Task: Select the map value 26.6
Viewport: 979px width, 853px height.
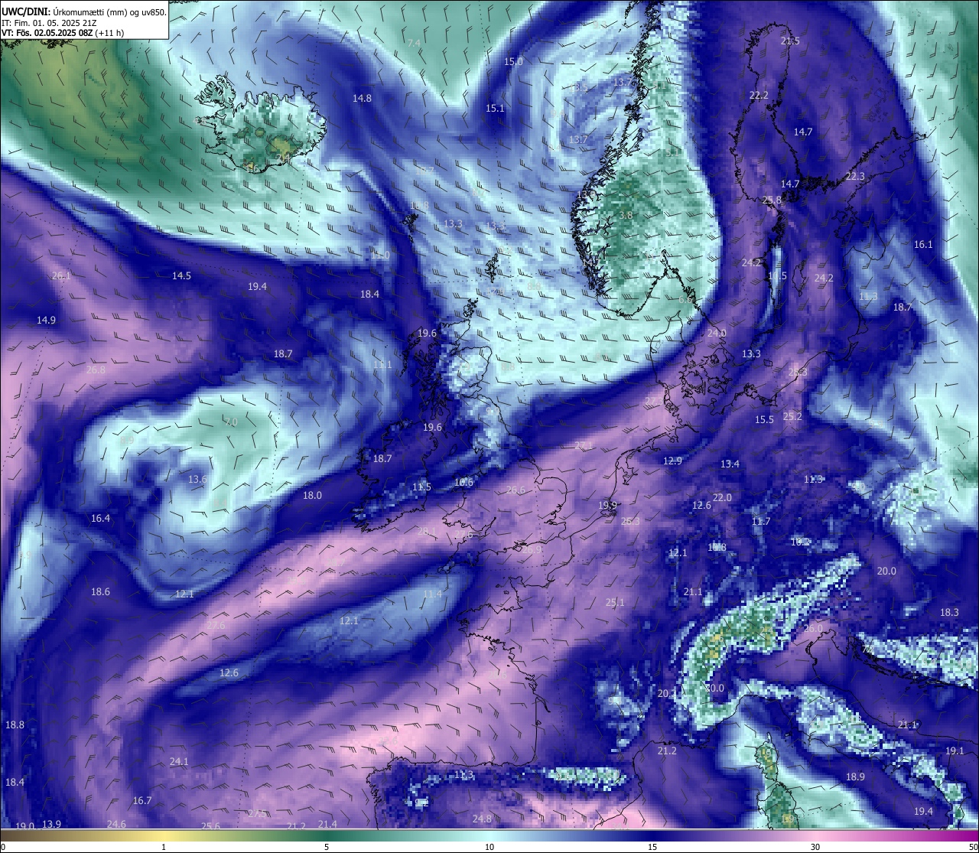Action: point(516,490)
